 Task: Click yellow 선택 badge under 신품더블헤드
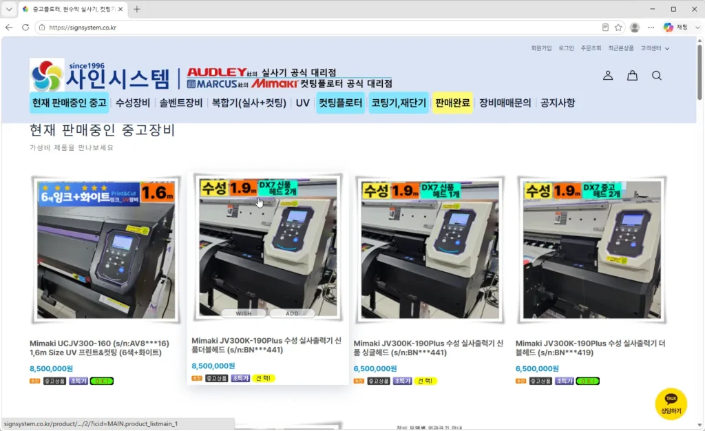click(x=263, y=379)
